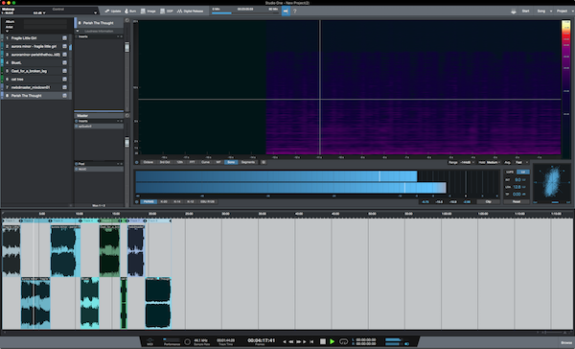Open spectrum settings icon next to Segments
Screen dimensions: 575x349
pyautogui.click(x=264, y=162)
